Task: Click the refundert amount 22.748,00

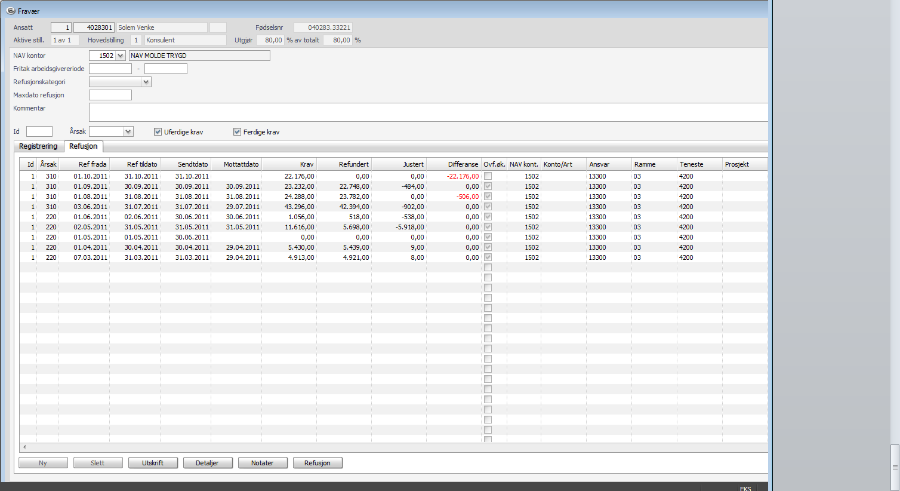Action: 355,186
